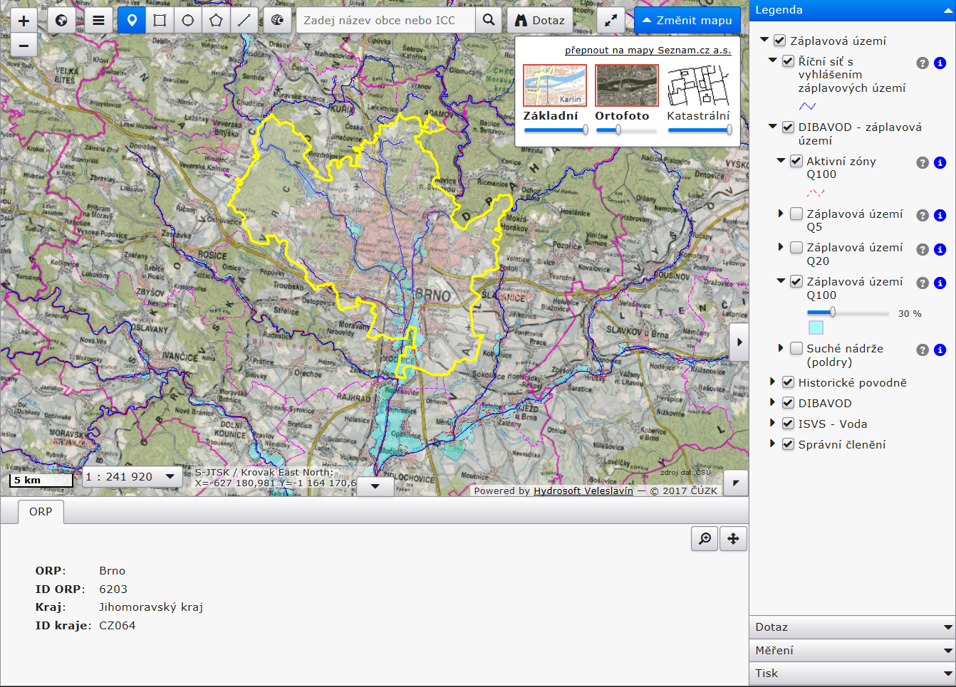Click the move/pan icon in ORP panel
The height and width of the screenshot is (687, 956).
pyautogui.click(x=733, y=539)
